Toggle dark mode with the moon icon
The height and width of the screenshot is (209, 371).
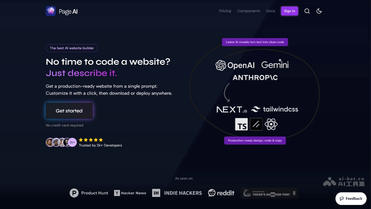click(x=319, y=11)
